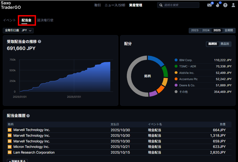The width and height of the screenshot is (238, 162).
Task: Select the 全期間 period filter
Action: (229, 30)
